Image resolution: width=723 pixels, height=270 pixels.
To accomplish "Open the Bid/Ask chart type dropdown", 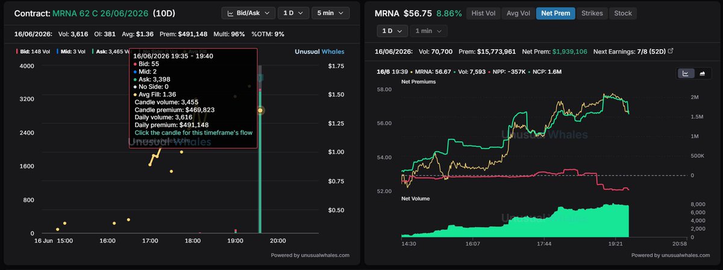I will coord(249,13).
